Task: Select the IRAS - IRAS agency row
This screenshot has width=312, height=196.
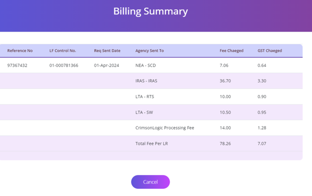Action: tap(146, 81)
